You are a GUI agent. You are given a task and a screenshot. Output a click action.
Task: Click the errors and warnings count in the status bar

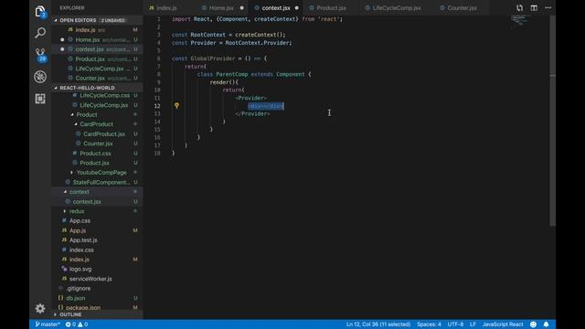(77, 324)
